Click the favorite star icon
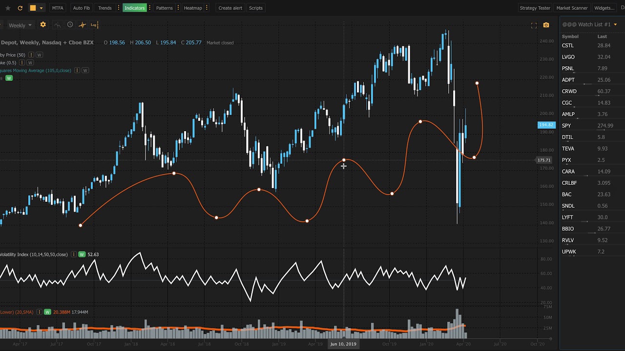This screenshot has width=625, height=351. 8,8
